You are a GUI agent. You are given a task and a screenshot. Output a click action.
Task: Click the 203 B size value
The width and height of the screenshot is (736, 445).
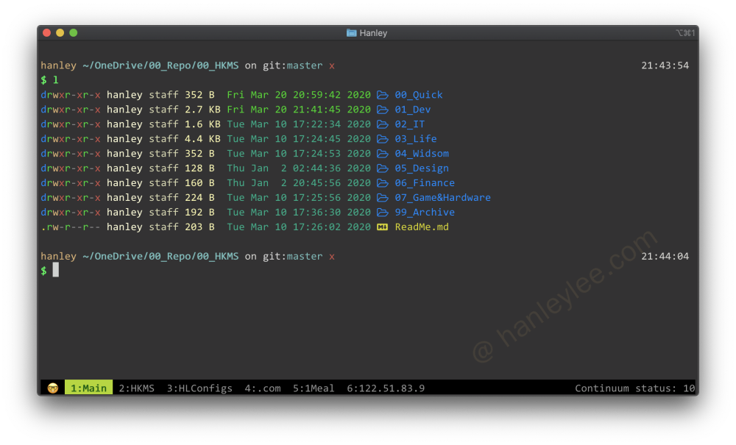click(x=199, y=227)
